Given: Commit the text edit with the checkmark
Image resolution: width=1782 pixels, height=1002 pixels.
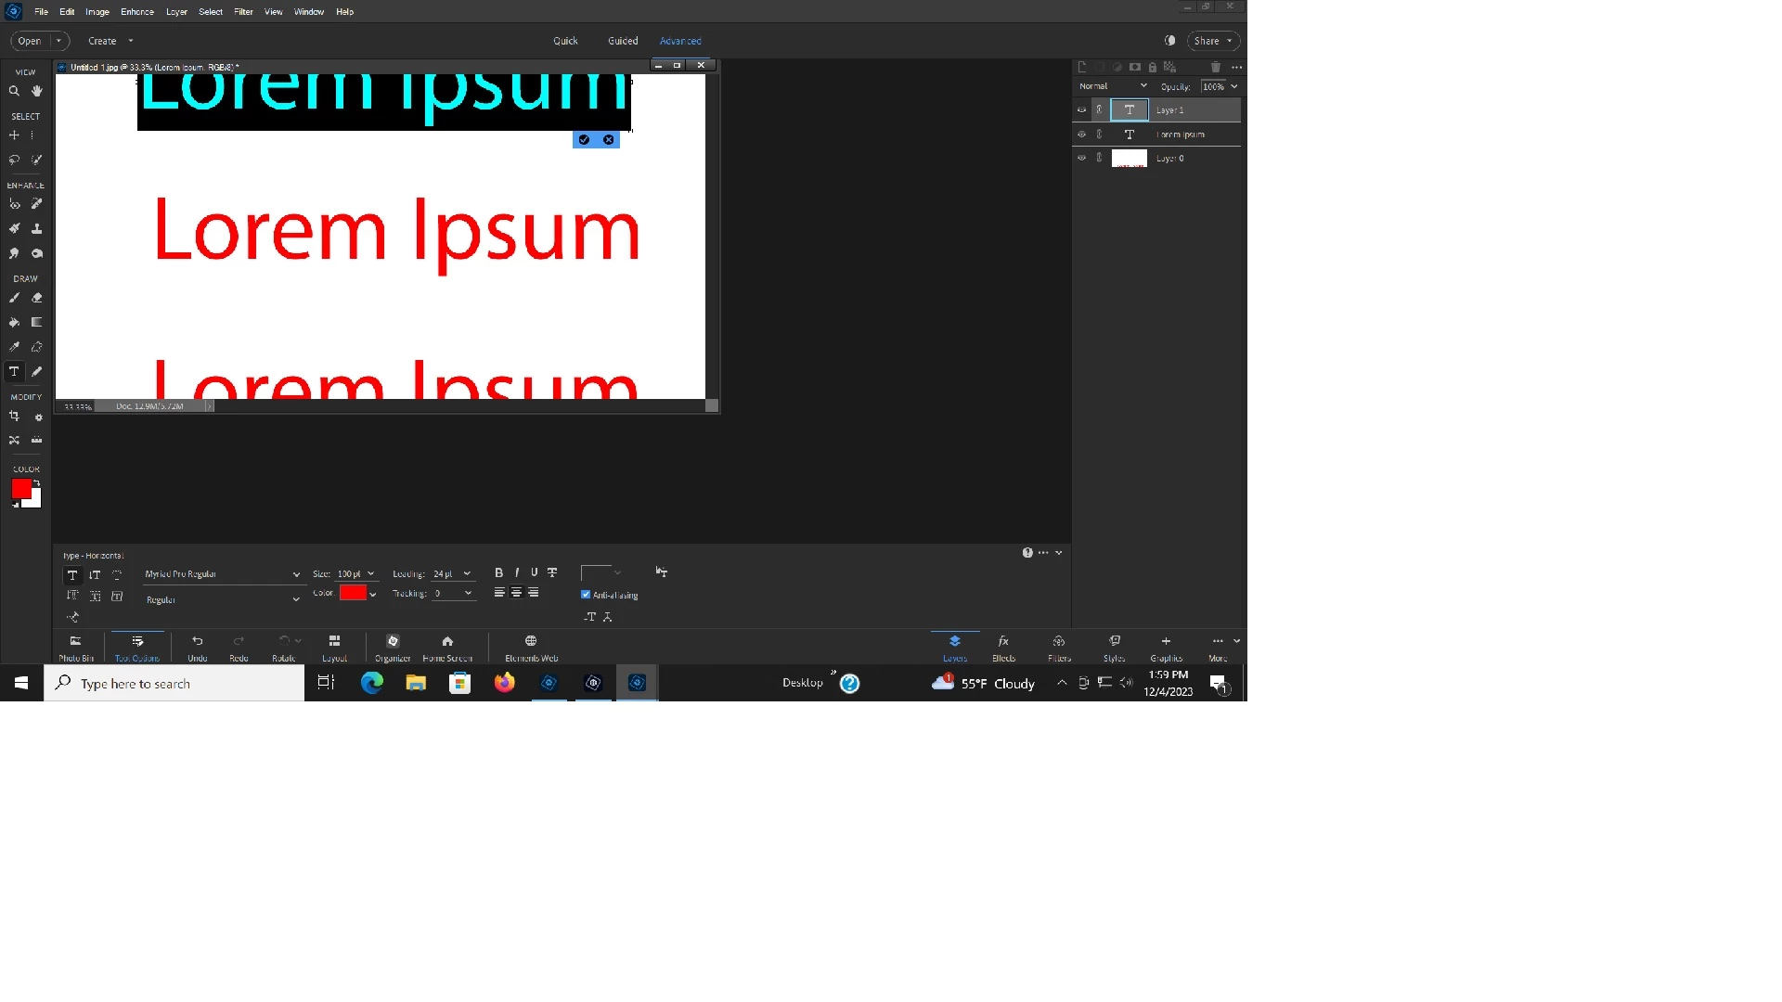Looking at the screenshot, I should point(584,140).
